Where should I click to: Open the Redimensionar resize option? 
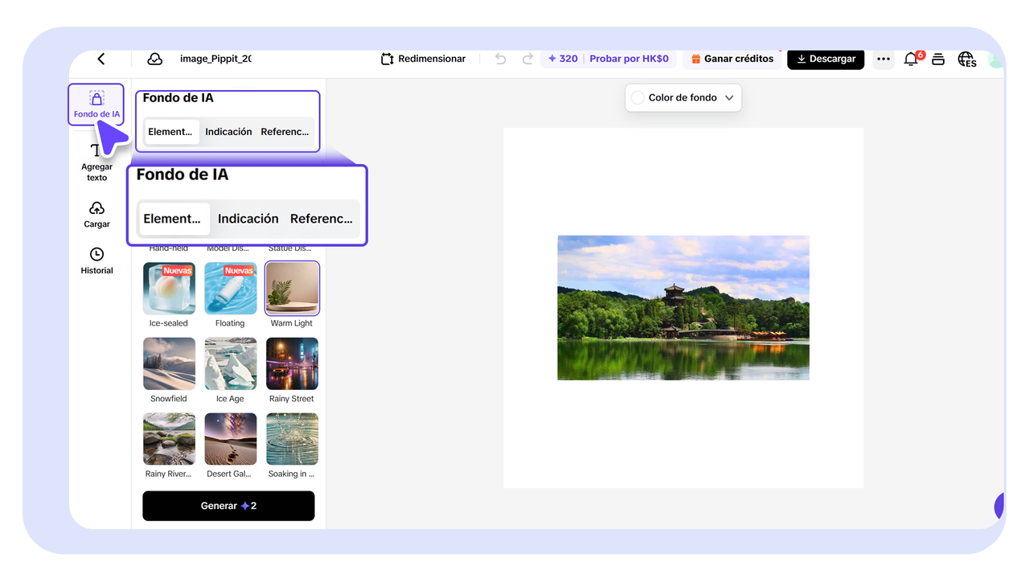pos(423,59)
